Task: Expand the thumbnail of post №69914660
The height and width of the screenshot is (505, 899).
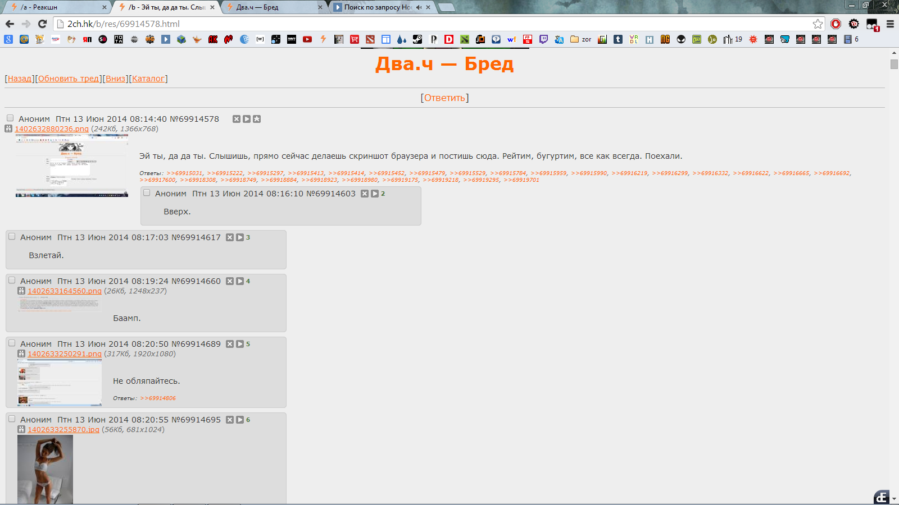Action: point(60,304)
